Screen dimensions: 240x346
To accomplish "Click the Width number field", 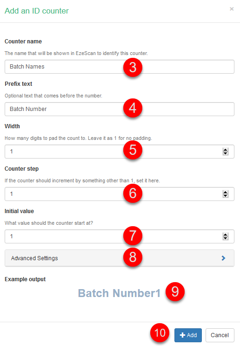I will point(120,152).
